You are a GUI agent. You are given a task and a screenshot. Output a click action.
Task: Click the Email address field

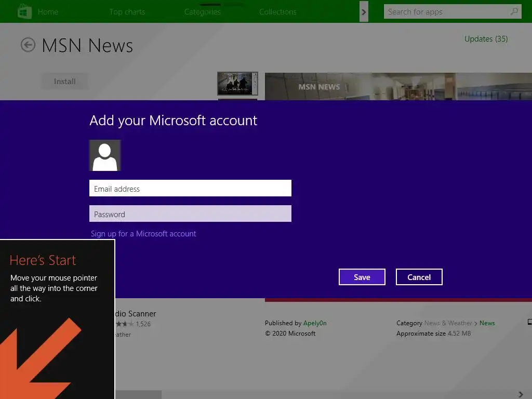190,188
